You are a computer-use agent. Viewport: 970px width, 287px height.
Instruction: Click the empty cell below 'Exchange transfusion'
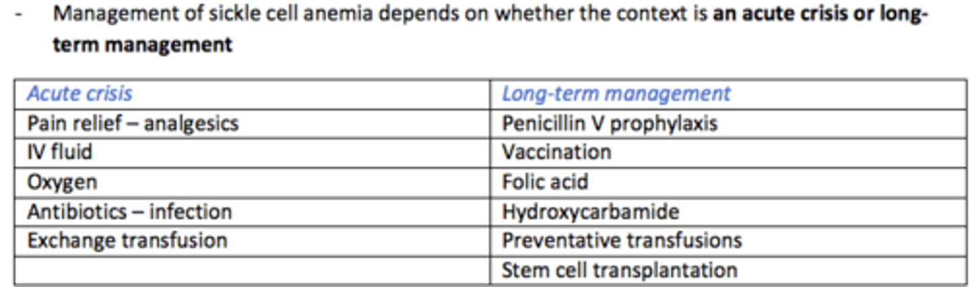click(x=252, y=270)
